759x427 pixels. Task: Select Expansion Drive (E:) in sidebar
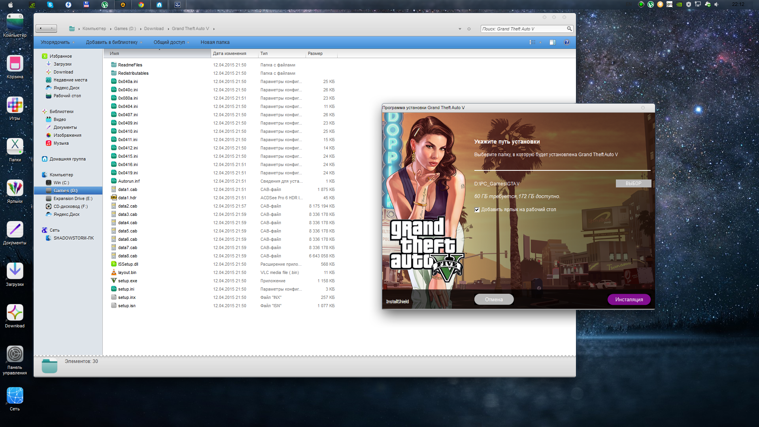click(73, 198)
